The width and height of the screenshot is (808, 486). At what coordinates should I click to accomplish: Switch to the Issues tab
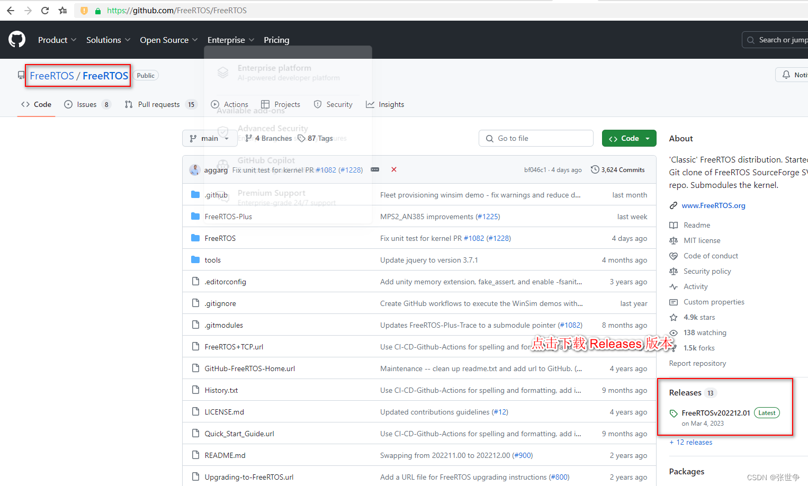(87, 104)
